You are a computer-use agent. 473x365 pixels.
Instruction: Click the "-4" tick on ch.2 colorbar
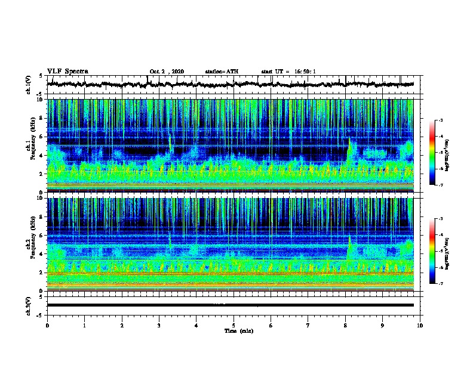(x=440, y=235)
